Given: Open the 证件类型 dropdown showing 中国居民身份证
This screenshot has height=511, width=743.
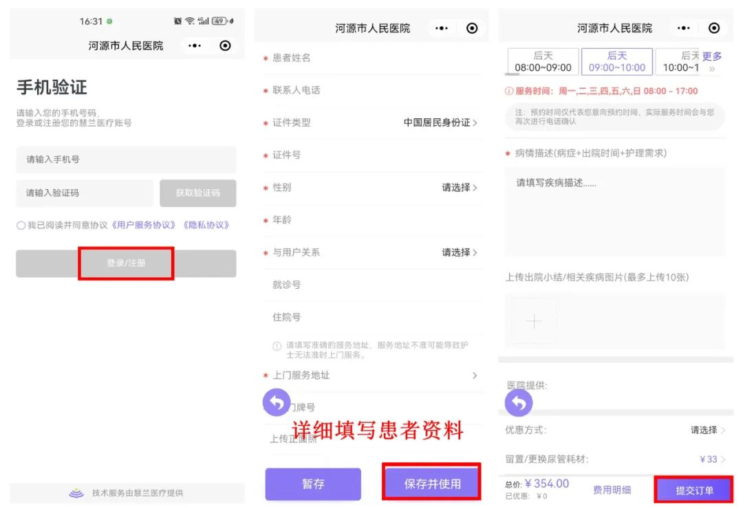Looking at the screenshot, I should (440, 122).
